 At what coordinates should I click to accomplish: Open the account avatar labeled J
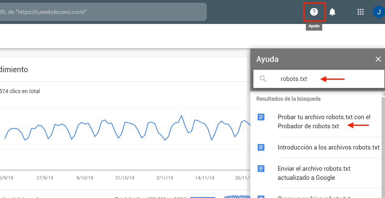(379, 12)
